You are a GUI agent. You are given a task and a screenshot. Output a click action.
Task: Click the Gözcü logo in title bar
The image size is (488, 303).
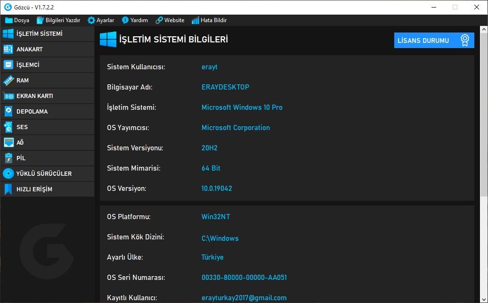[8, 7]
